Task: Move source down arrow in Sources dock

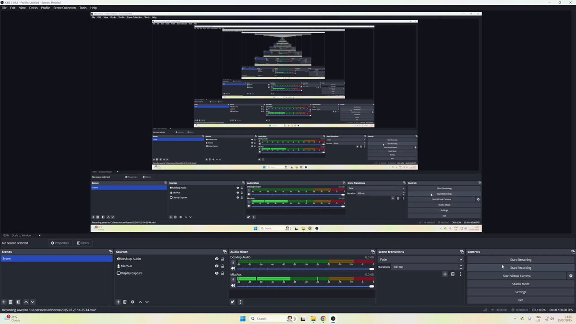Action: (x=147, y=302)
